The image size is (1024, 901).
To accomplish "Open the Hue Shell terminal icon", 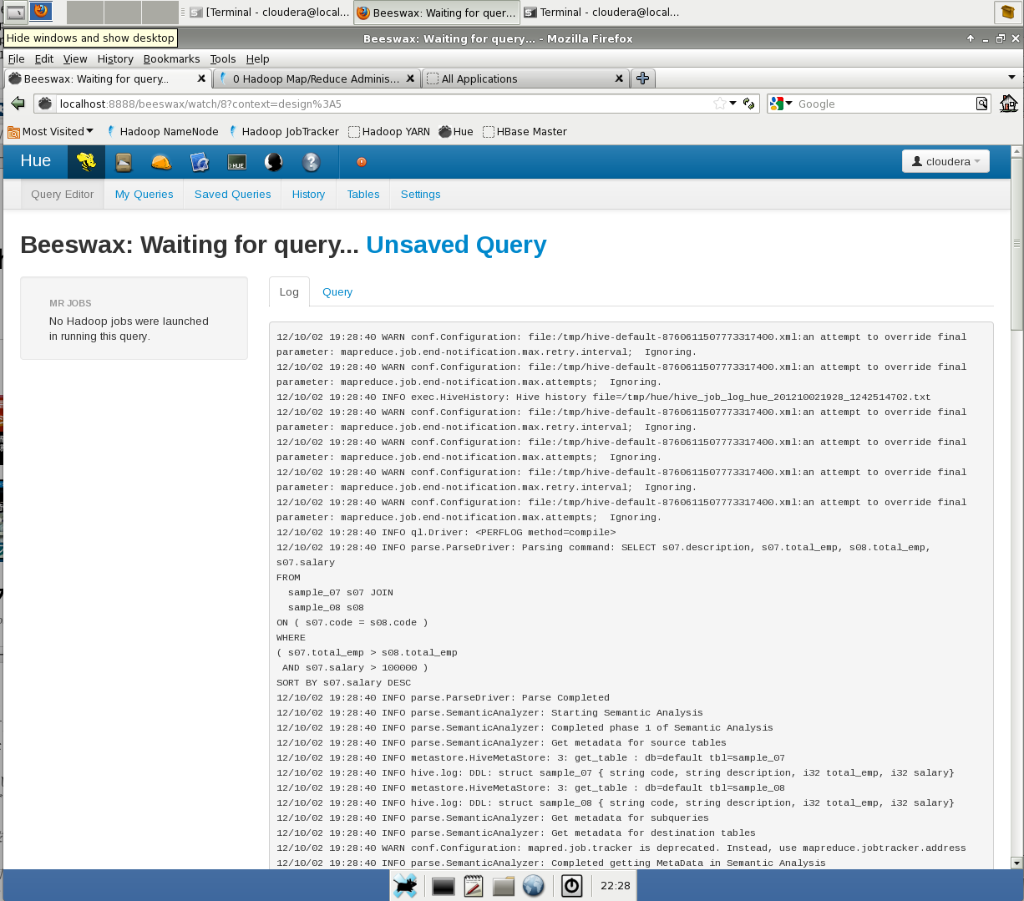I will tap(236, 162).
